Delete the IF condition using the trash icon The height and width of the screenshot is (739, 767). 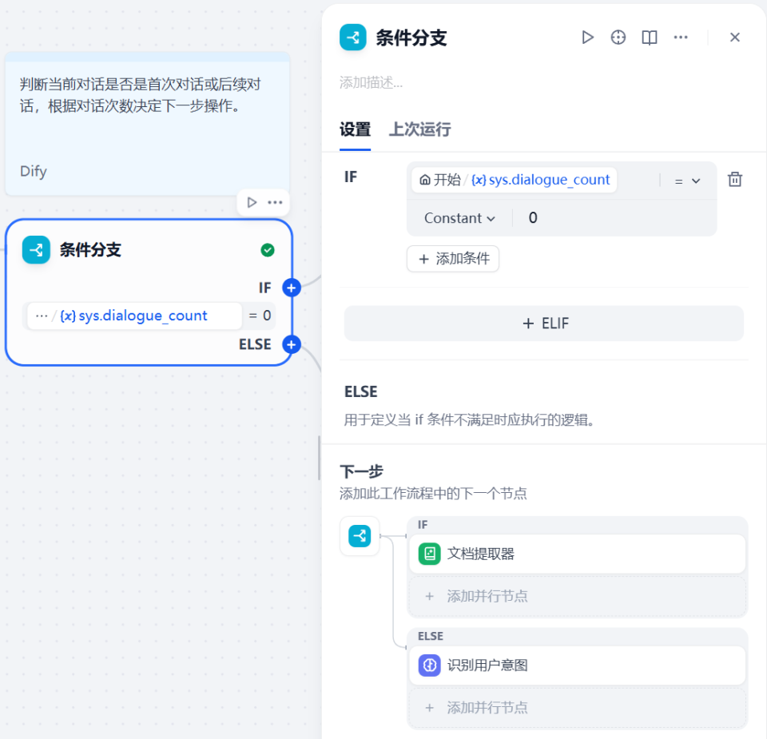click(735, 179)
